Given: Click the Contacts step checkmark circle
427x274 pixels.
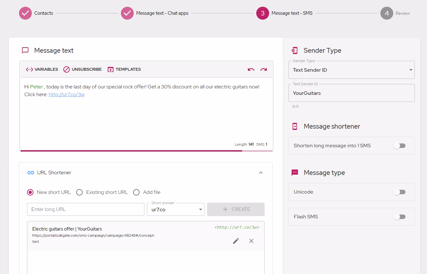Looking at the screenshot, I should point(25,13).
